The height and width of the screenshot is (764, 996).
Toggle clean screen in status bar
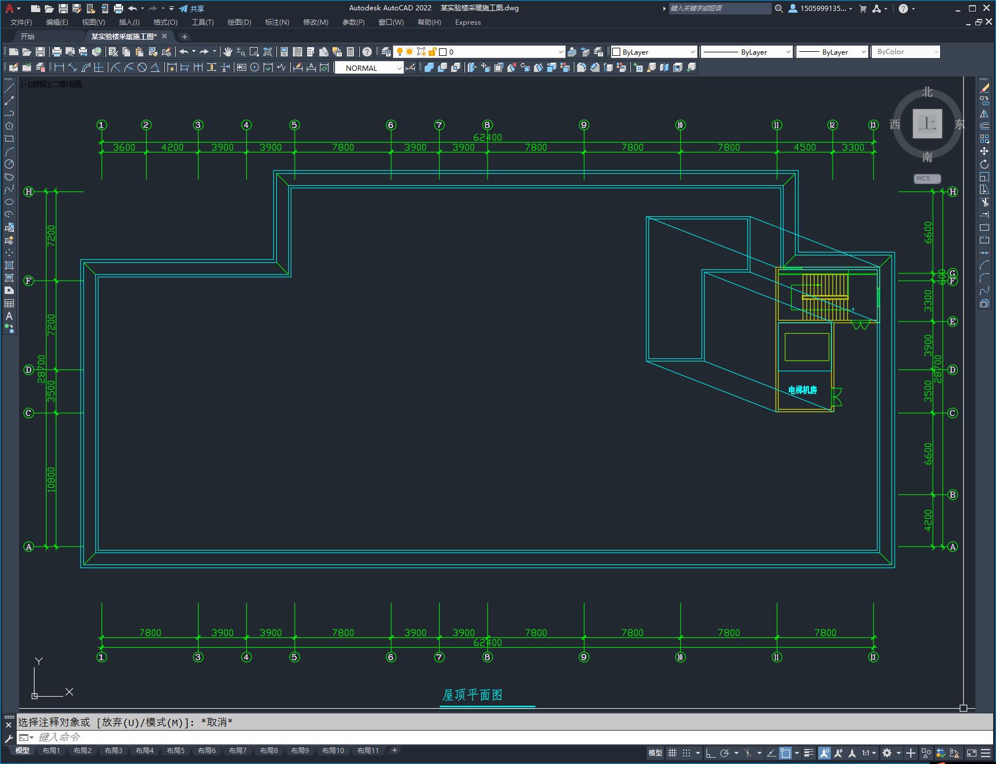click(971, 752)
